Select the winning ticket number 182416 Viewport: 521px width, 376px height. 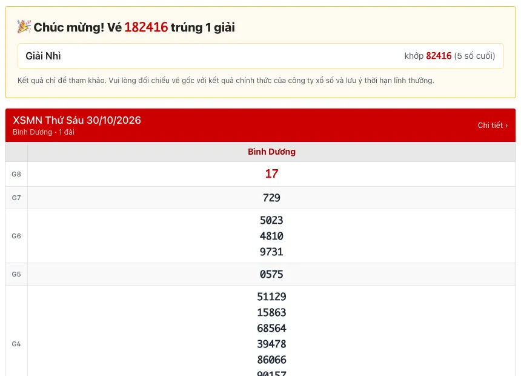[x=146, y=27]
